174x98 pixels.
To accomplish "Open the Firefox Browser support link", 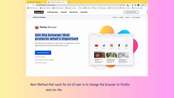I will click(x=41, y=63).
